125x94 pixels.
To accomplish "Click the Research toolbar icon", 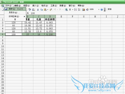I will tap(33, 10).
